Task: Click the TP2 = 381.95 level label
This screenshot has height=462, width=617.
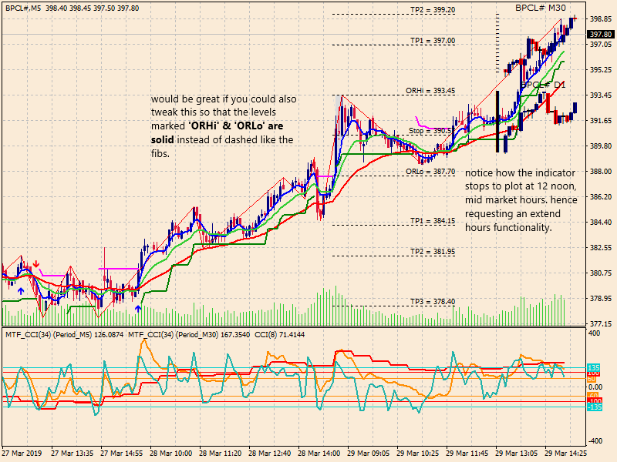Action: 433,252
